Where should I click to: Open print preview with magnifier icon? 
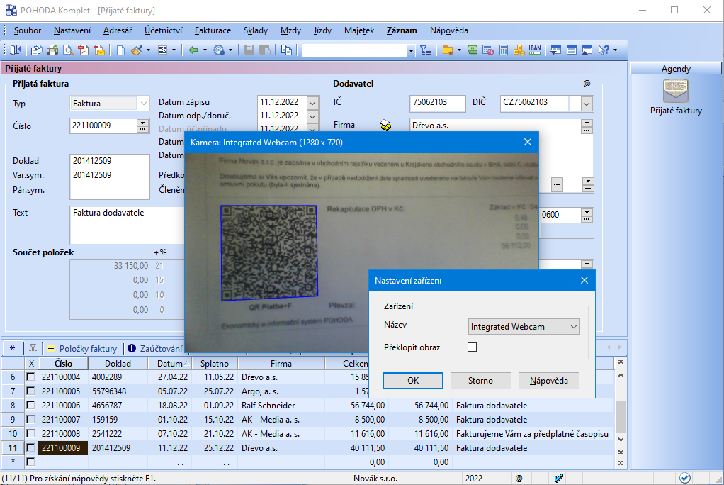click(x=68, y=50)
